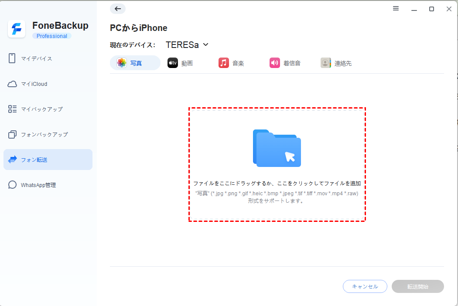
Task: Open マイバックアップ in the sidebar
Action: (x=48, y=109)
